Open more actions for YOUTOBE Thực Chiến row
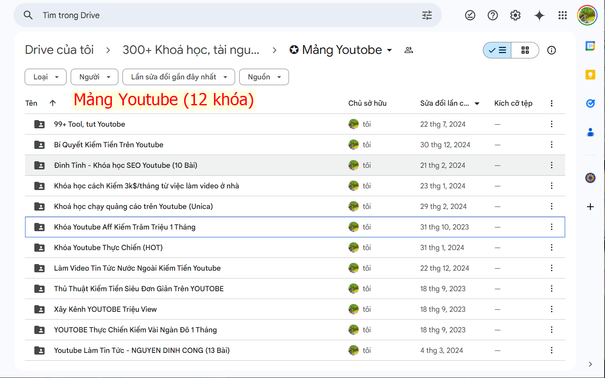The image size is (605, 378). pyautogui.click(x=552, y=329)
